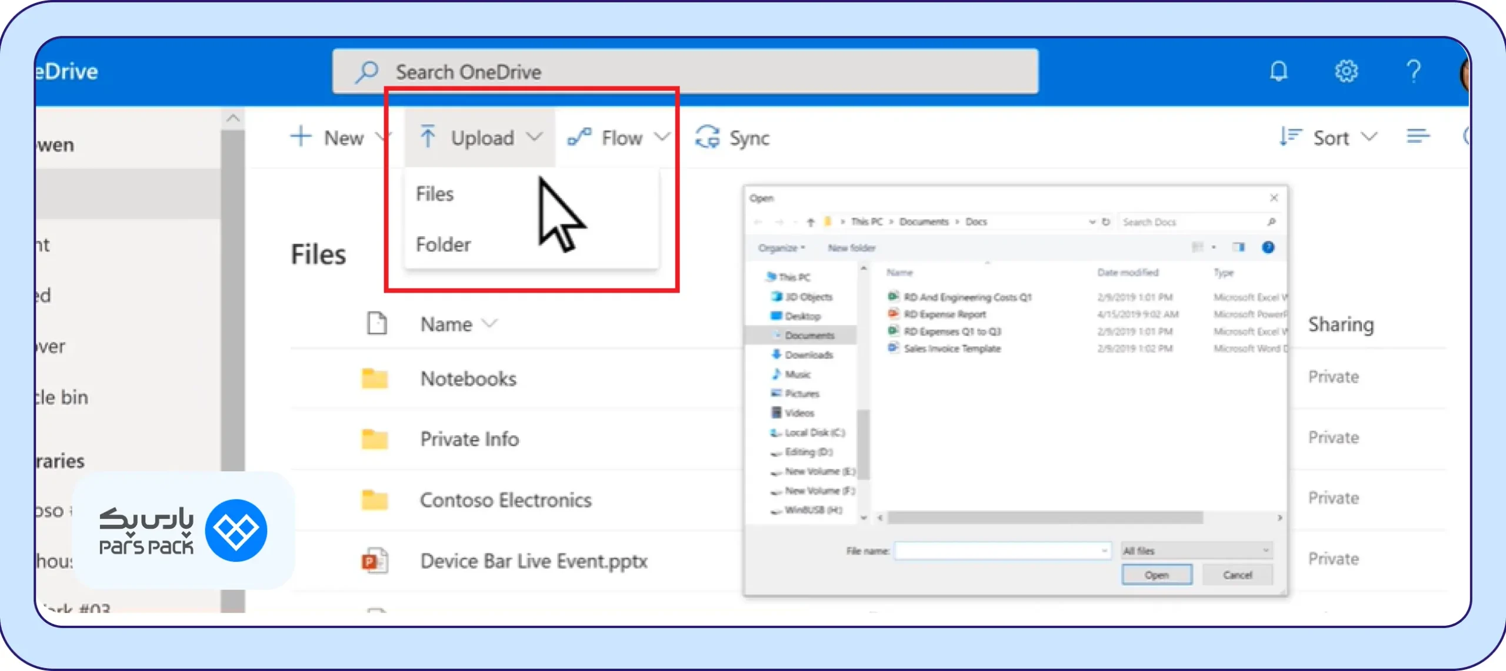The image size is (1506, 671).
Task: Open the All files type dropdown
Action: tap(1197, 551)
